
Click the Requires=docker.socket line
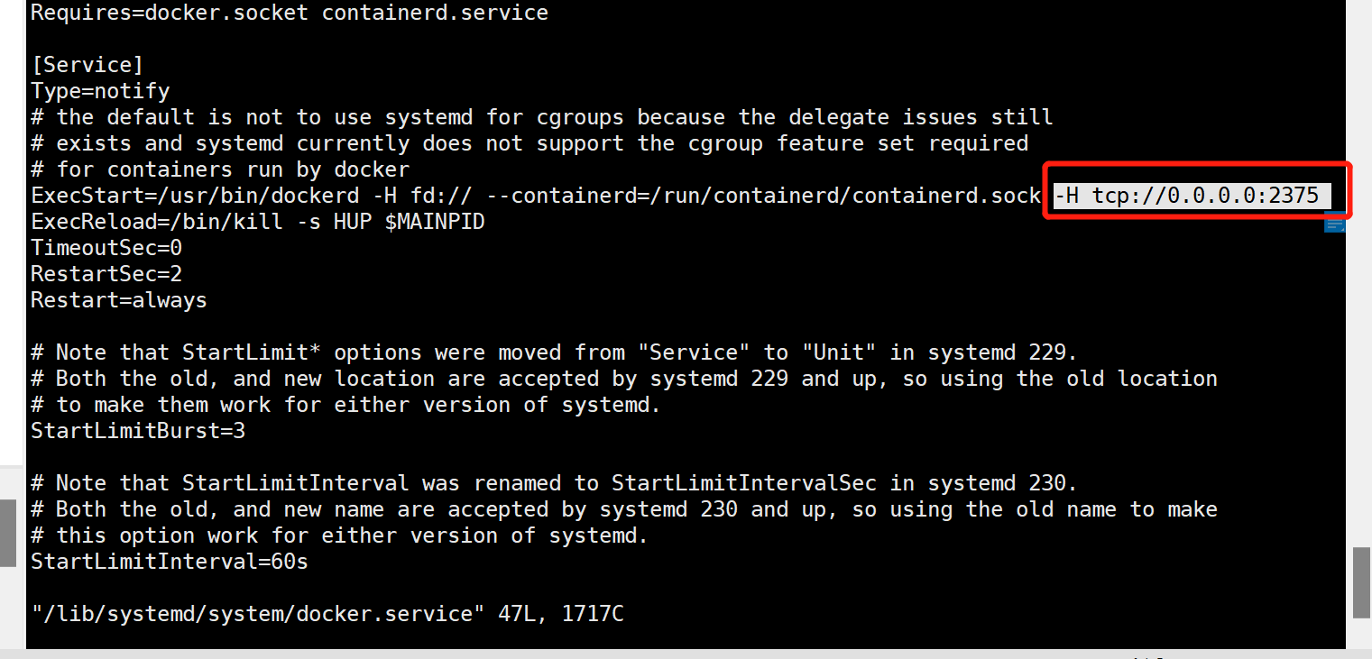tap(290, 14)
